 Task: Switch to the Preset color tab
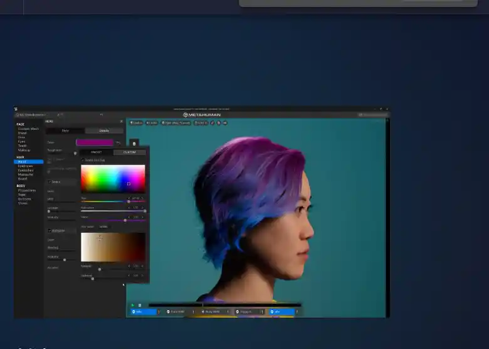[97, 152]
